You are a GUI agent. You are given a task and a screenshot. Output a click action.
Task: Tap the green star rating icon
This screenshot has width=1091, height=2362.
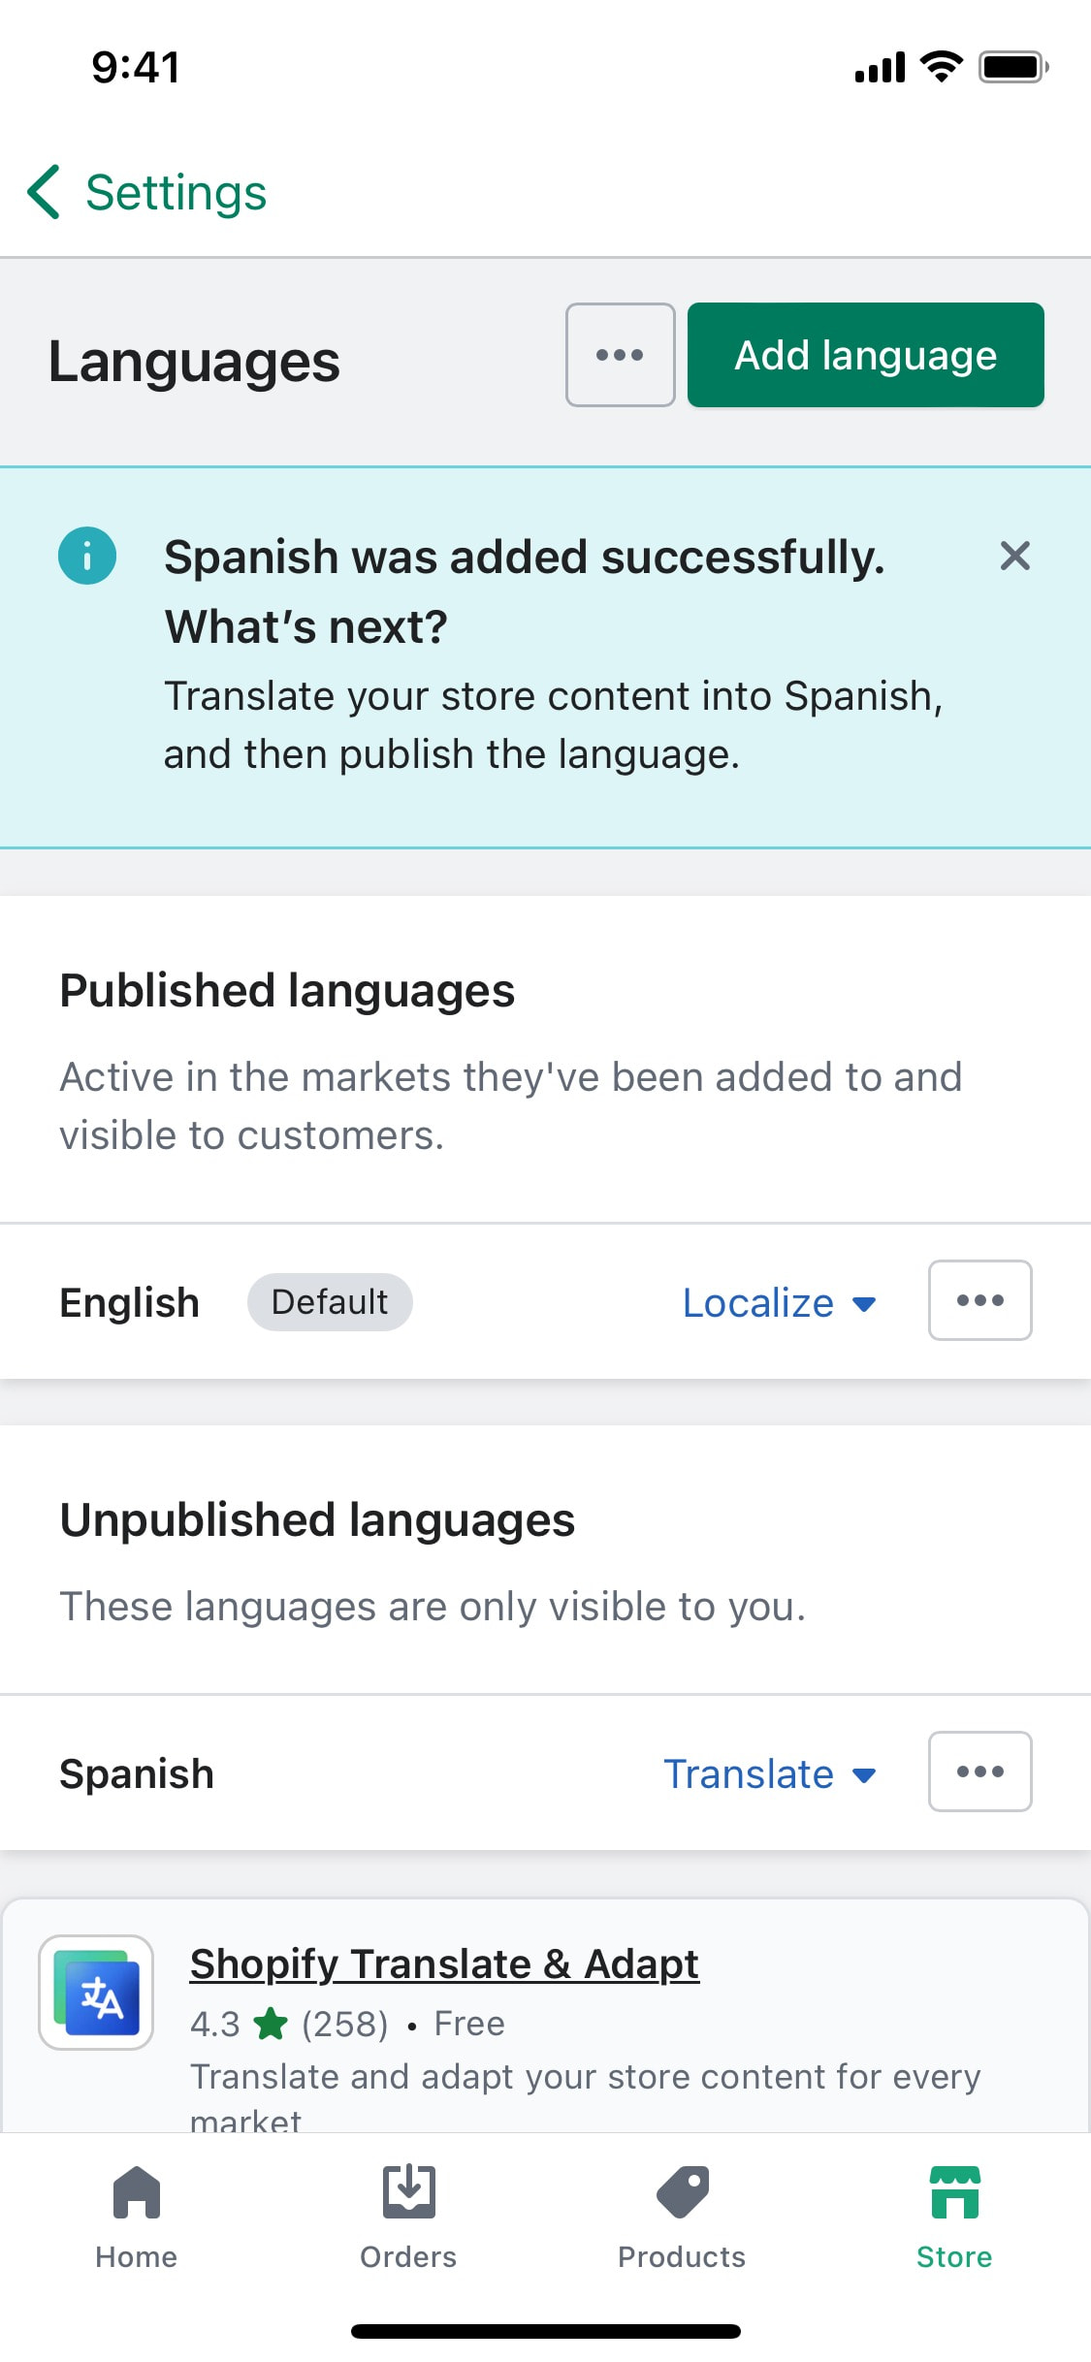271,2024
